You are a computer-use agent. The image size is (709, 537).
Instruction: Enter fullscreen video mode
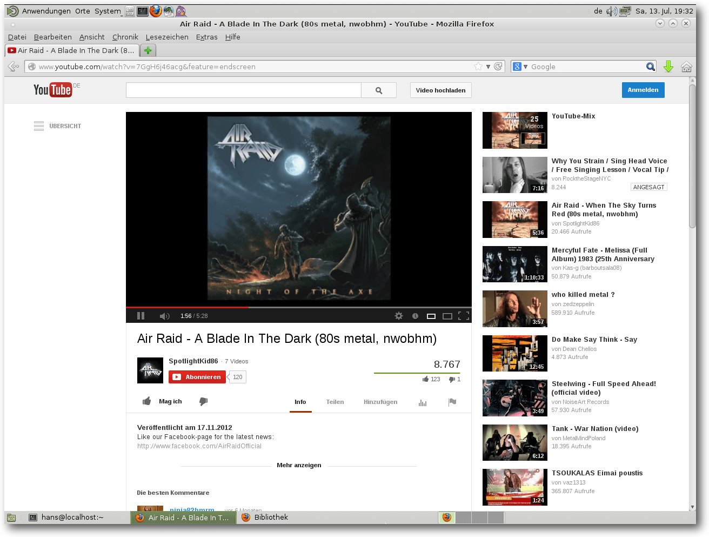[464, 316]
